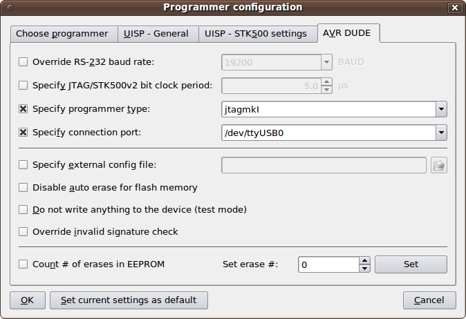This screenshot has height=319, width=466.
Task: Uncheck Specify programmer type checkbox
Action: point(24,109)
